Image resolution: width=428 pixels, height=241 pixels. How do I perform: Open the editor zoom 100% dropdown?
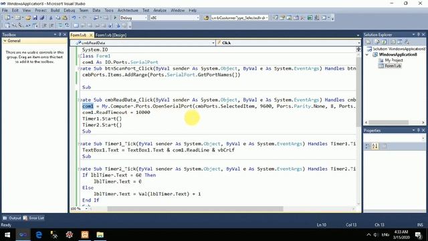coord(86,209)
